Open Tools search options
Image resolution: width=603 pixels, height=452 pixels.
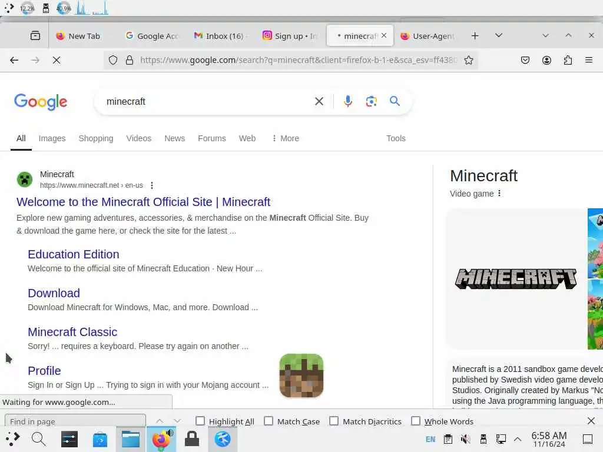click(396, 138)
